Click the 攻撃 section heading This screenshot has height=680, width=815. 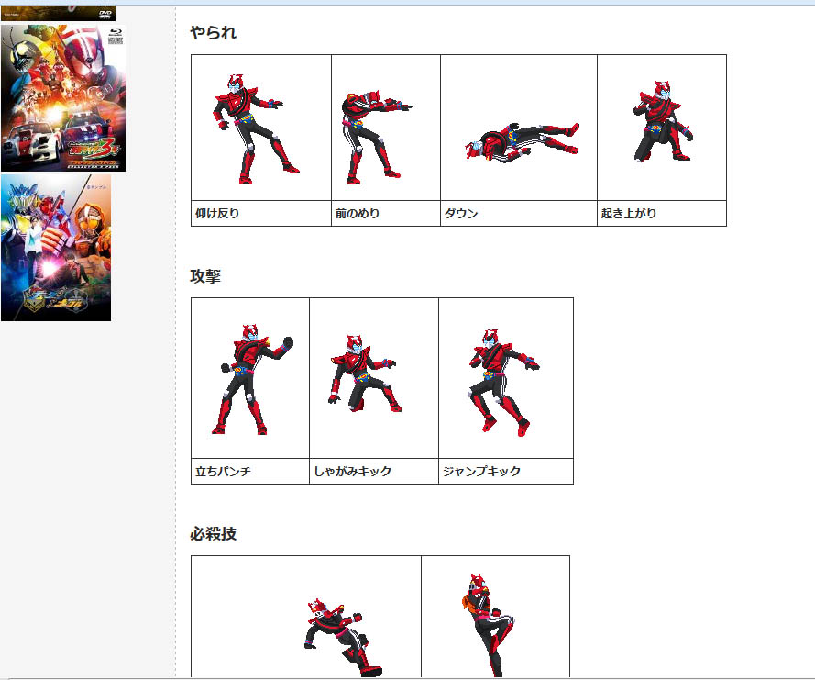(x=205, y=276)
